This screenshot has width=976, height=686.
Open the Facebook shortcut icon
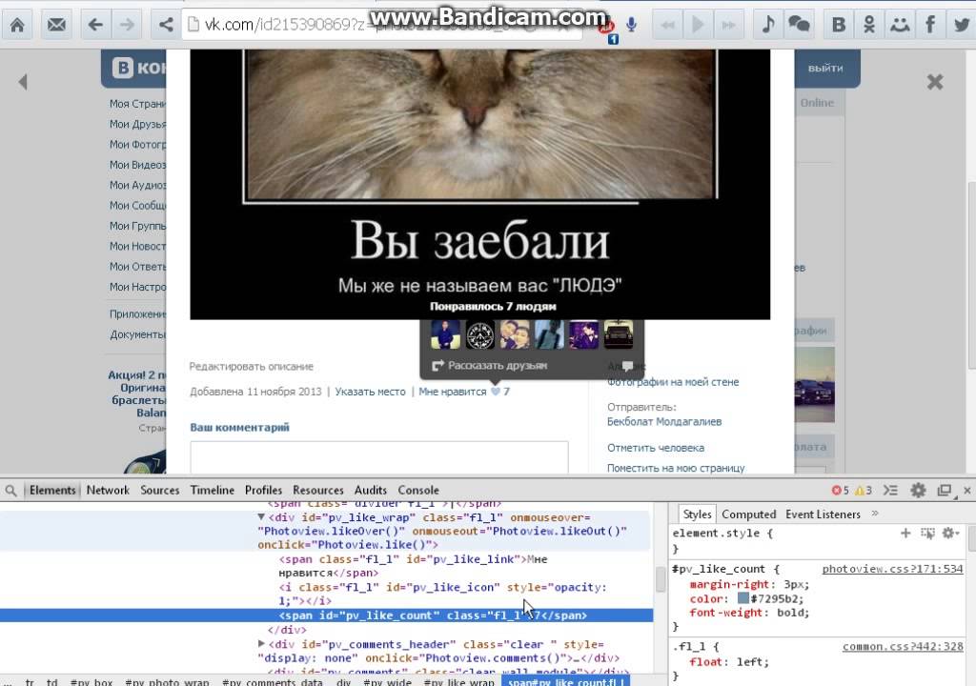click(930, 24)
